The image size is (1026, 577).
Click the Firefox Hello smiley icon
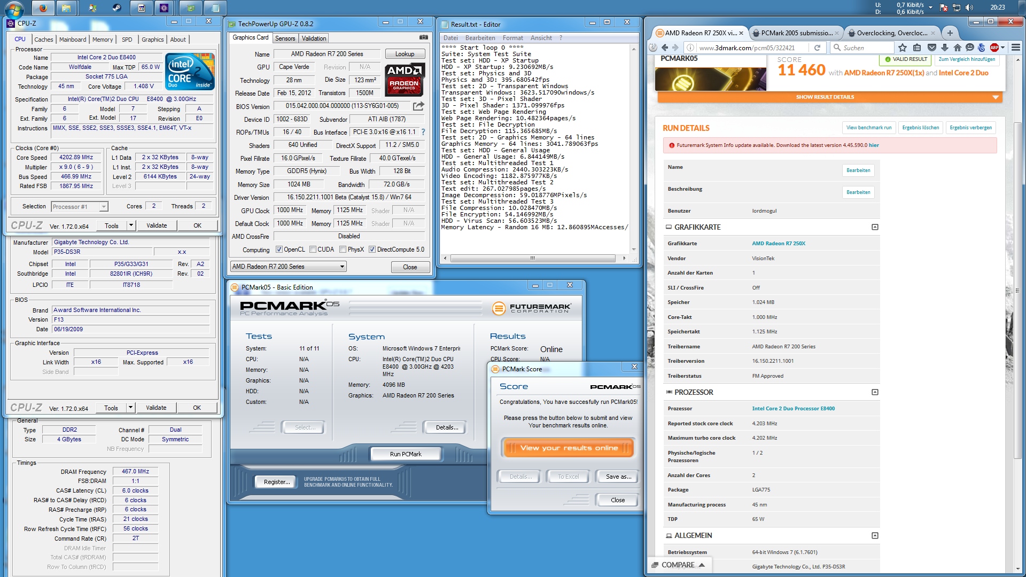[x=970, y=48]
